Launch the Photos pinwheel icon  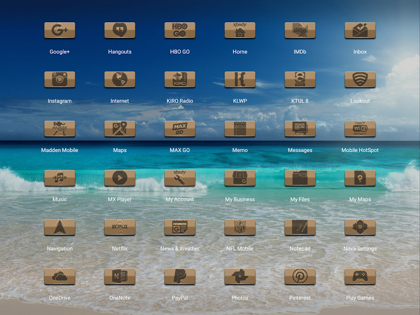(x=240, y=277)
